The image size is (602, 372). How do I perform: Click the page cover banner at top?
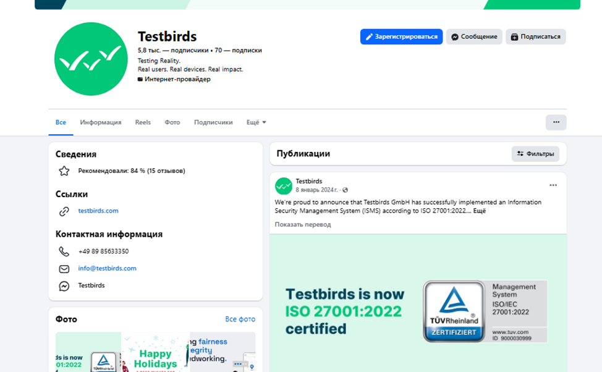tap(307, 4)
